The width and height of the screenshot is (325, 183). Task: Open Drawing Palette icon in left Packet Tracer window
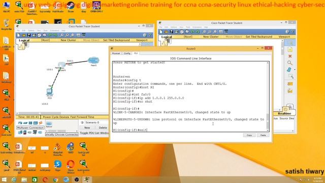78,35
